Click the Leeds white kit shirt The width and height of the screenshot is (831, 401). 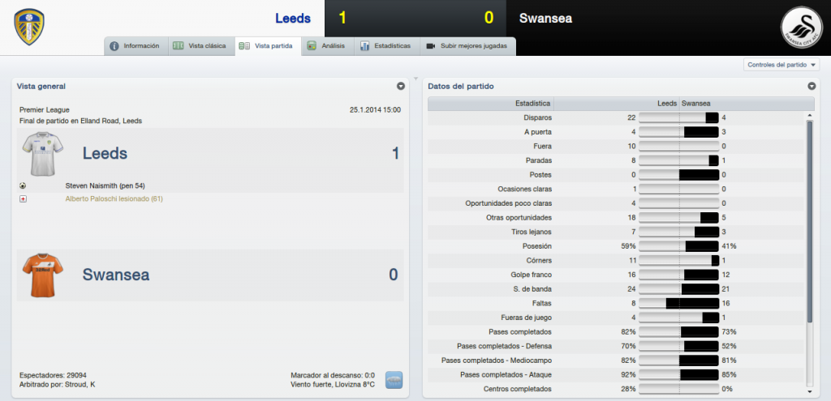tap(43, 153)
